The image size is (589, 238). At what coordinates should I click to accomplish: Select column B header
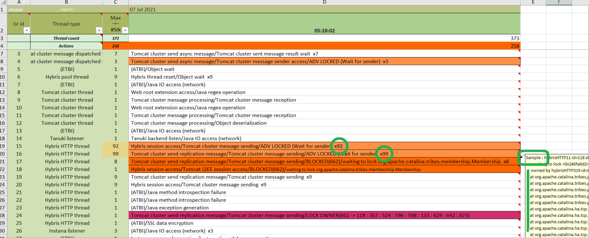66,2
